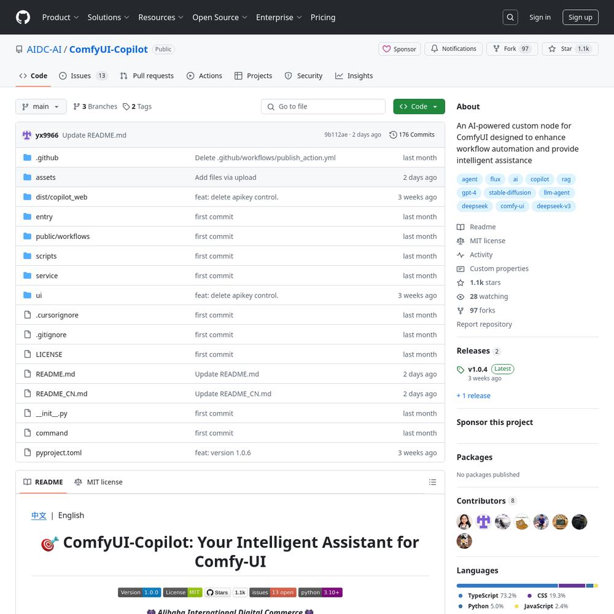Switch to the Projects tab
This screenshot has height=614, width=614.
(254, 76)
